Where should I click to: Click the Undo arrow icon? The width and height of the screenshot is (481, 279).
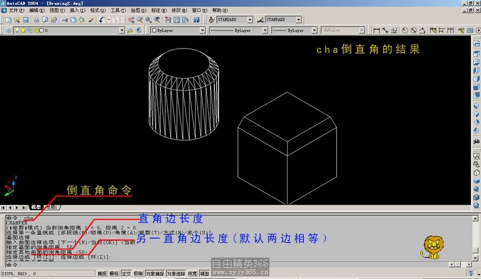pos(102,20)
